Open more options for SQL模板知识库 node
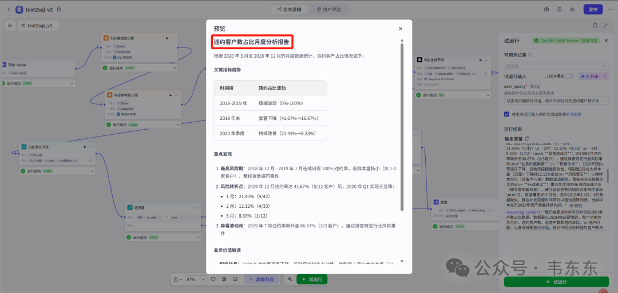Viewport: 618px width, 293px height. (x=174, y=38)
